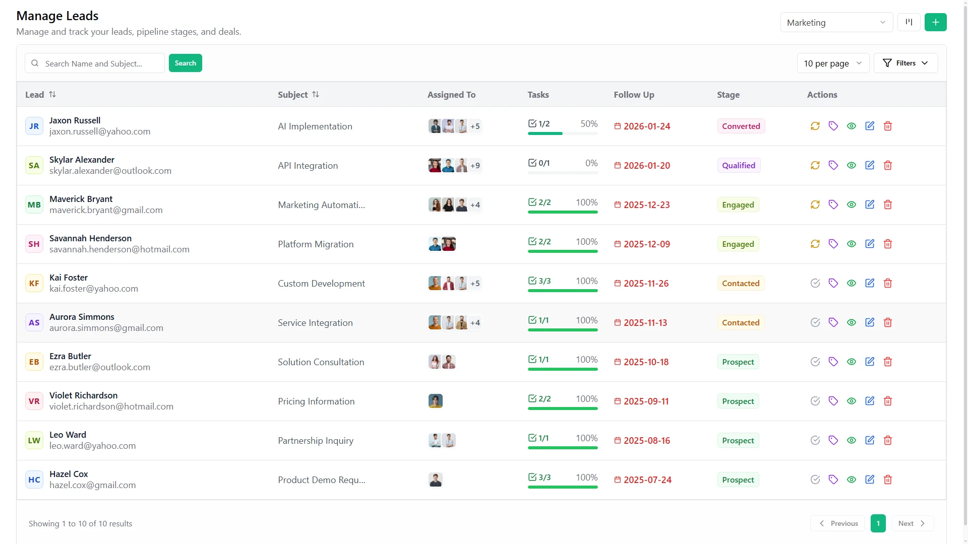Click eye icon for Savannah Henderson

point(852,244)
